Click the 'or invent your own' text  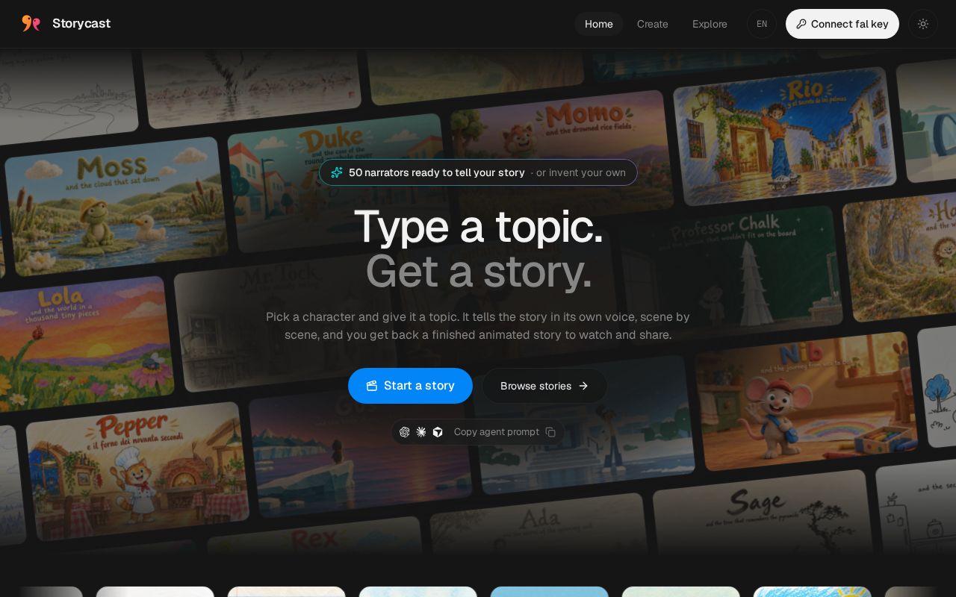[581, 172]
